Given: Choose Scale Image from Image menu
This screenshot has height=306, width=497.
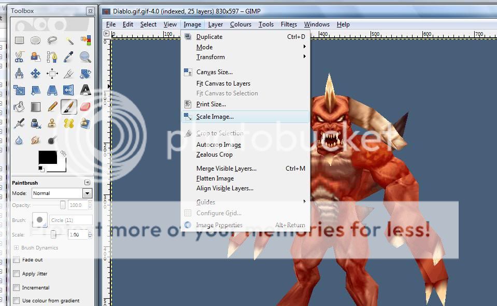Looking at the screenshot, I should [x=245, y=117].
